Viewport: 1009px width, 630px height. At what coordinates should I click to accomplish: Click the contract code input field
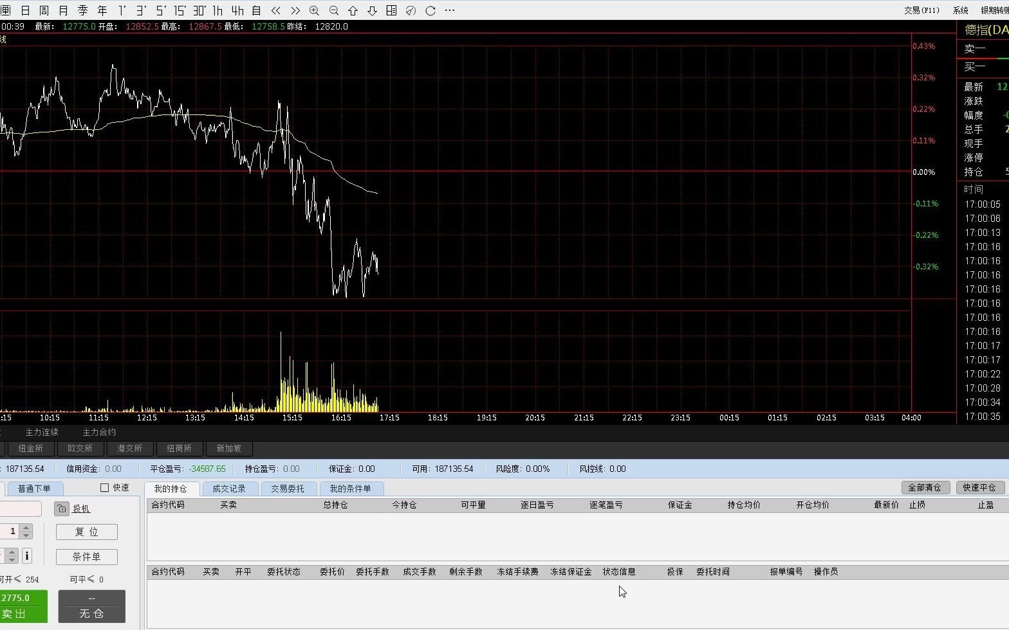(x=21, y=509)
